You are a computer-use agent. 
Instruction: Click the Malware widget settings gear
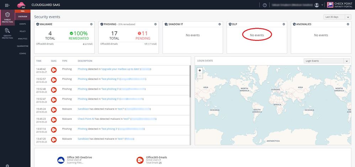91,24
